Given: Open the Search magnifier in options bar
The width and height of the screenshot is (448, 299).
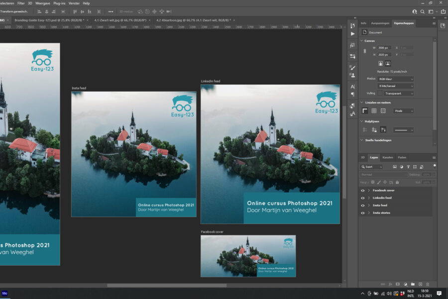Looking at the screenshot, I should (x=422, y=12).
